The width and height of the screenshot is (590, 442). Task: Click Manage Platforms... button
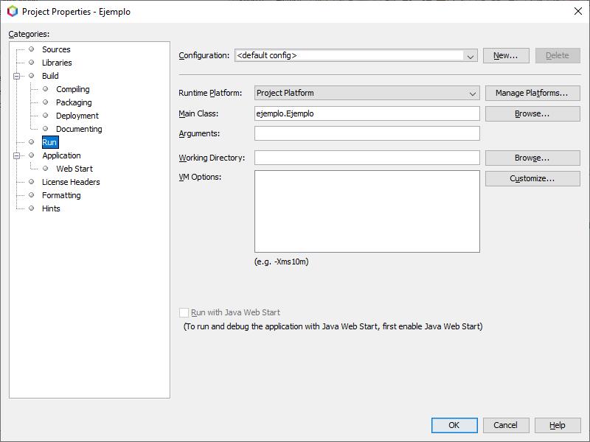(x=532, y=93)
